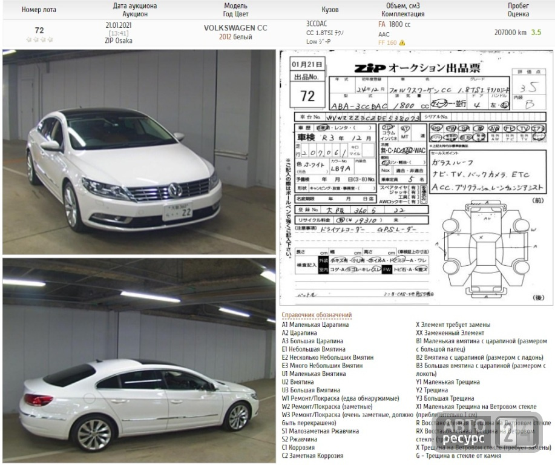Click the W1 Ремонт/Покраска legend entry
This screenshot has height=465, width=555.
click(340, 398)
